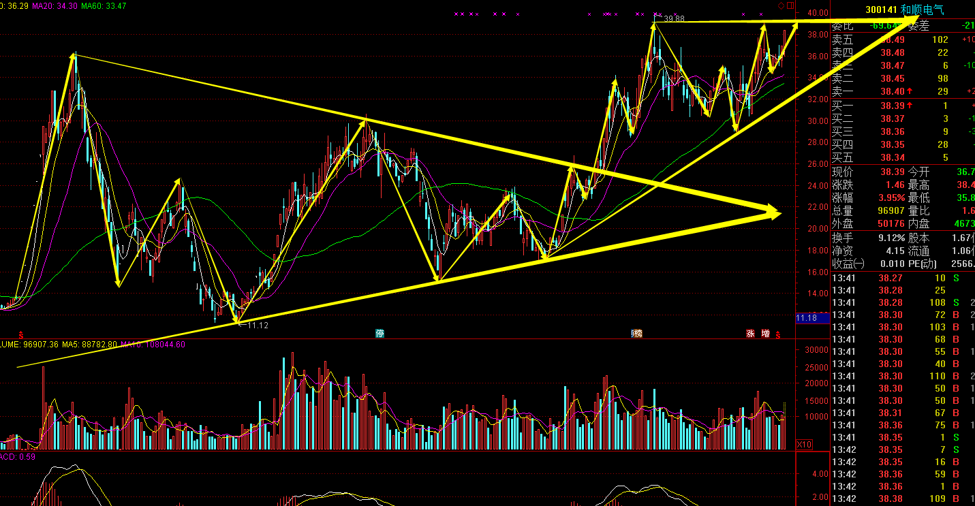Select the 卖五 38.49 ask row
Viewport: 975px width, 506px height.
click(x=903, y=40)
